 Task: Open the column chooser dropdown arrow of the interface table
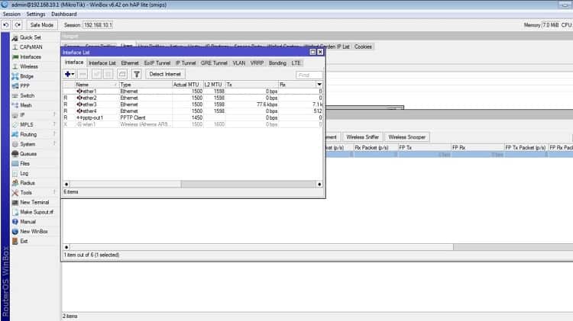[319, 85]
